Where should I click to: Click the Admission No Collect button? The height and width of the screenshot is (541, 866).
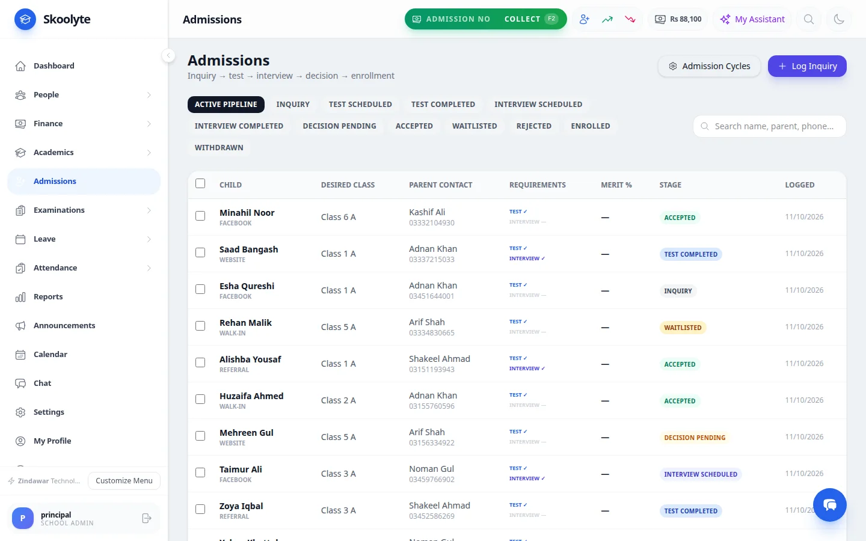click(486, 19)
